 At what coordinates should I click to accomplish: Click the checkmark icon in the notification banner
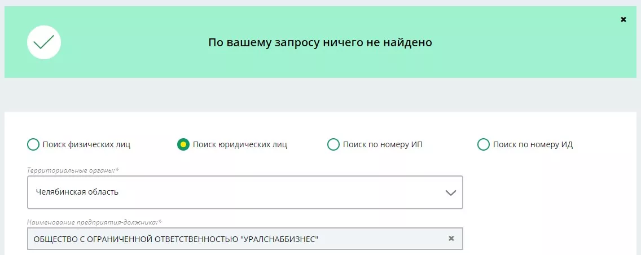pyautogui.click(x=44, y=42)
